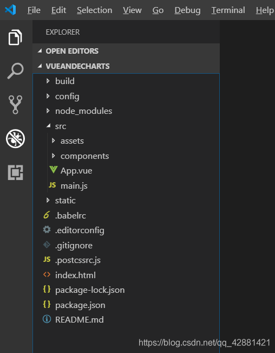Open the Edit menu
This screenshot has width=275, height=353.
click(58, 10)
